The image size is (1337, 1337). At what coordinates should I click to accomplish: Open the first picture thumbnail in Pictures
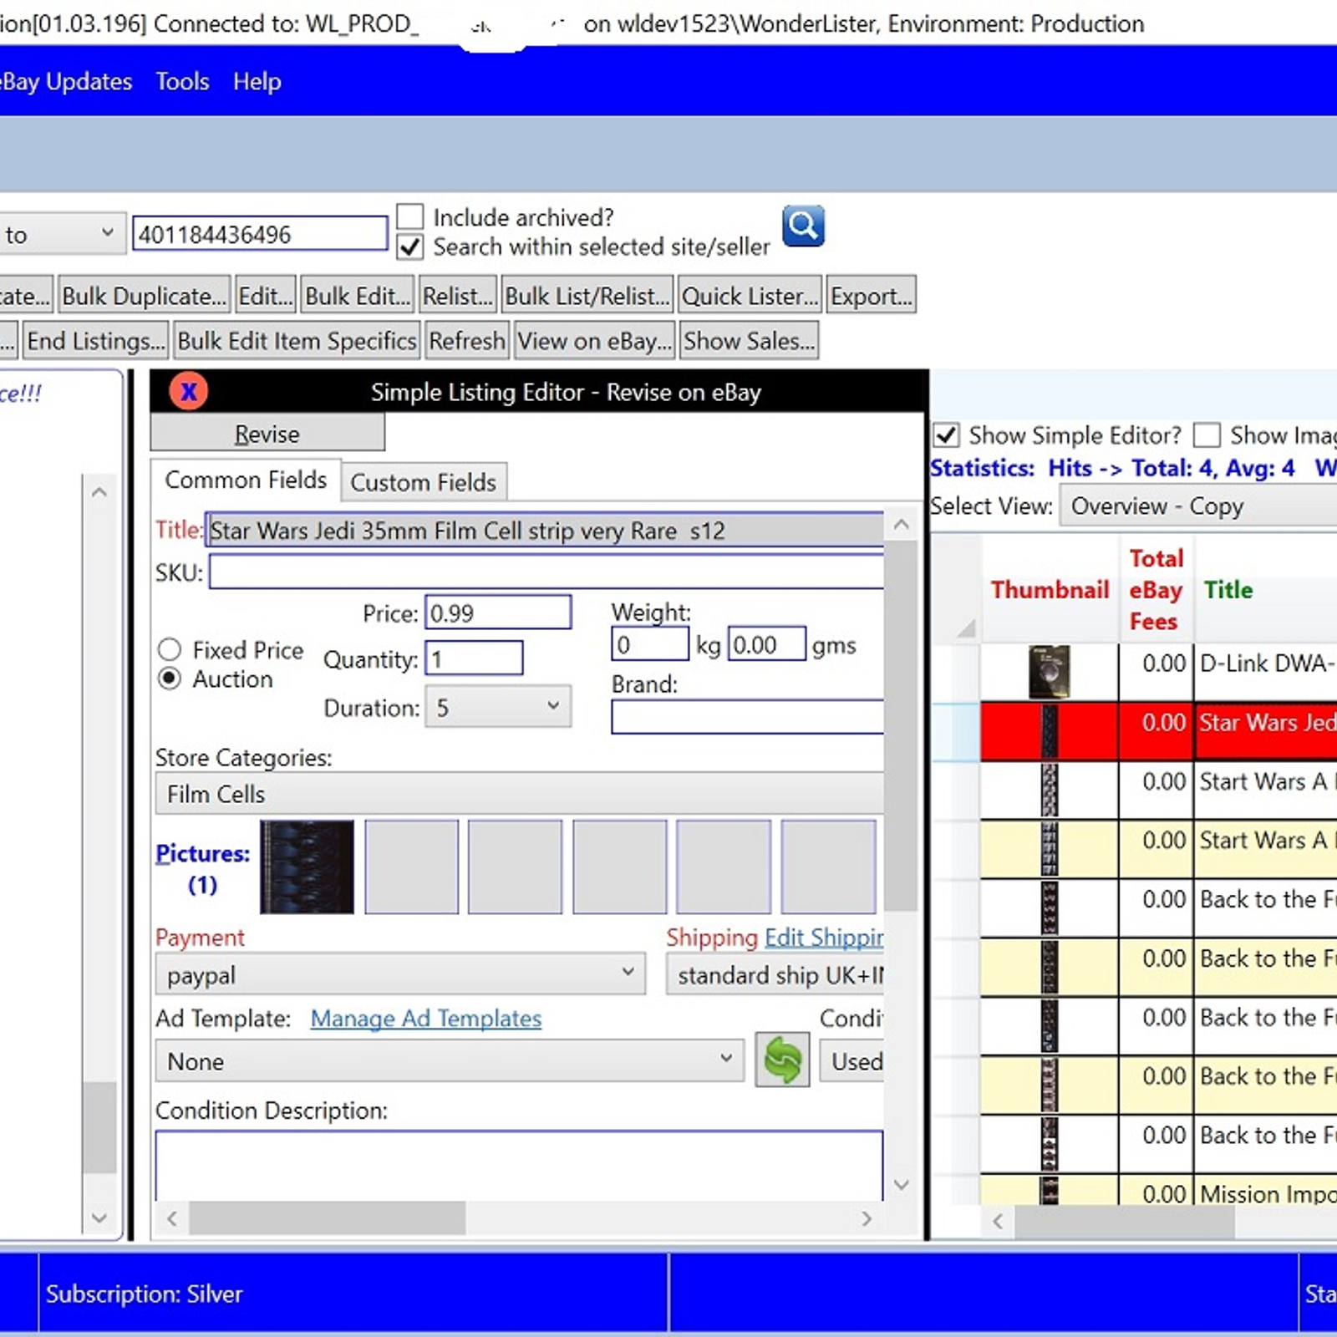coord(307,867)
